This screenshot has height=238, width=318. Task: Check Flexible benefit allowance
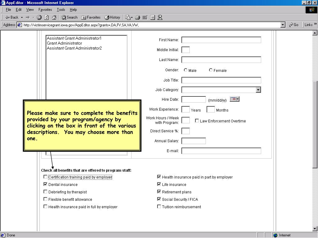tap(45, 199)
